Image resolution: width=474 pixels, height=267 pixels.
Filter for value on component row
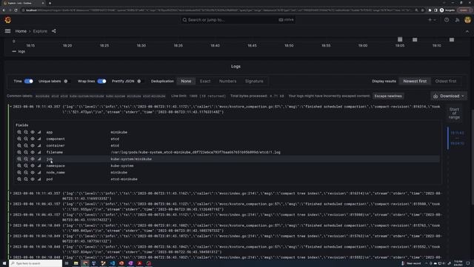pyautogui.click(x=19, y=139)
